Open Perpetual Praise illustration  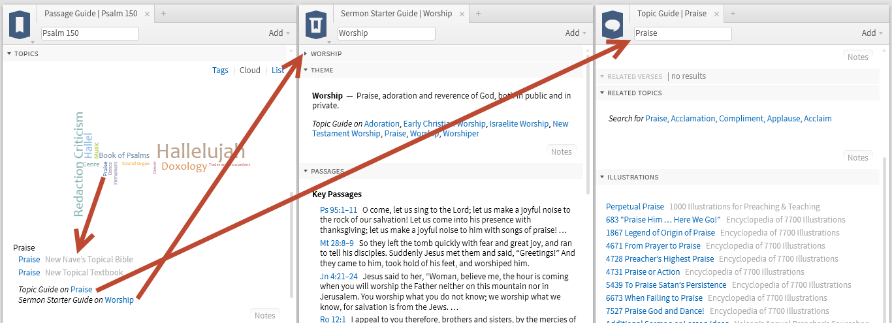tap(635, 207)
